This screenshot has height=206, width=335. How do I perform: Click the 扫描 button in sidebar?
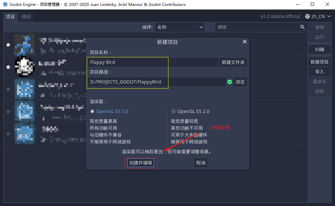pos(320,49)
